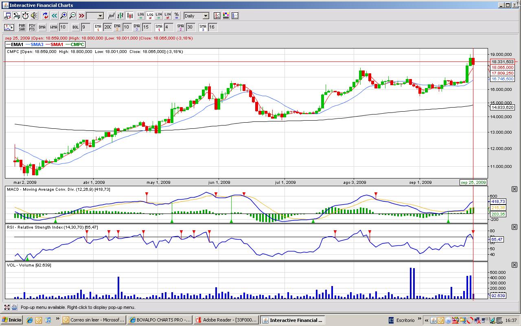The height and width of the screenshot is (326, 521).
Task: Toggle the PIV PTS pivot points indicator
Action: (32, 27)
